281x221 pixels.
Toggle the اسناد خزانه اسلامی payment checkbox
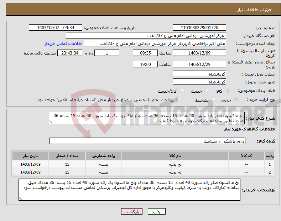pos(179,99)
